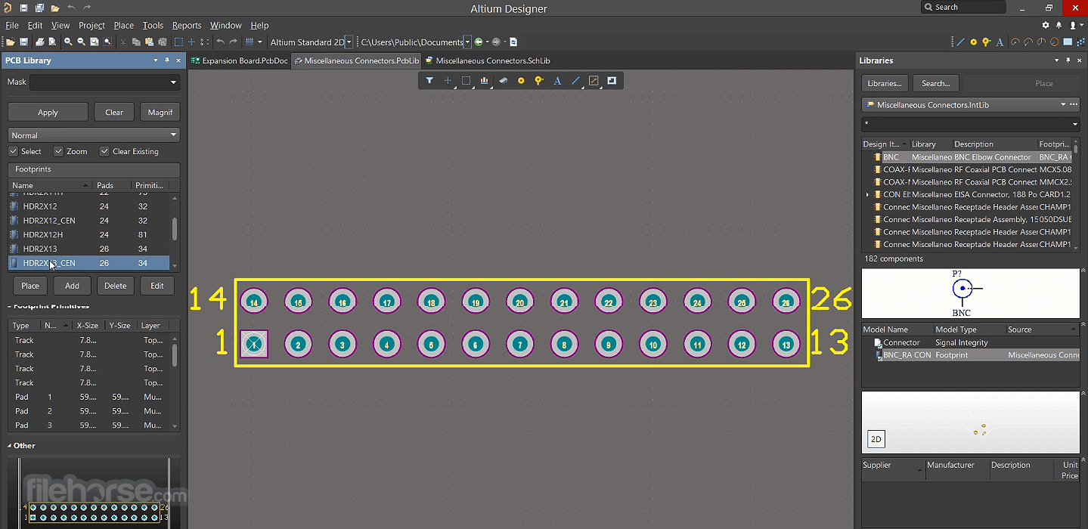Click the Clear button

(114, 112)
